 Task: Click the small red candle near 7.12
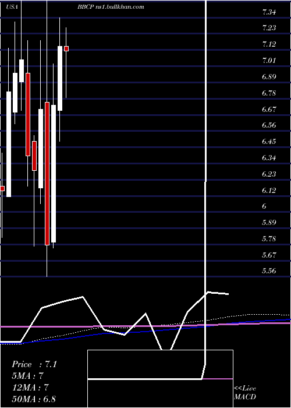pyautogui.click(x=66, y=48)
